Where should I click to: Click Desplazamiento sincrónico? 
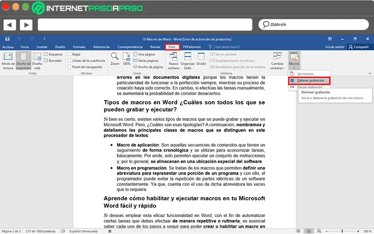coord(232,61)
